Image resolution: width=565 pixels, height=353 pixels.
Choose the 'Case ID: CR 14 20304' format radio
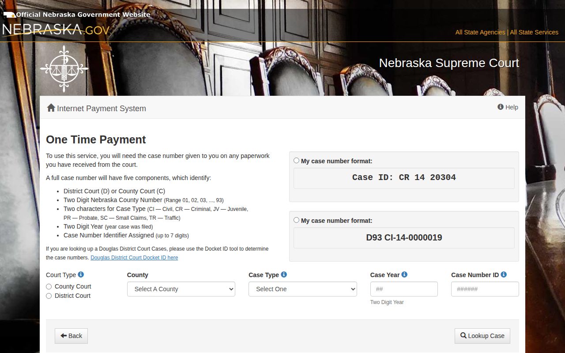297,161
